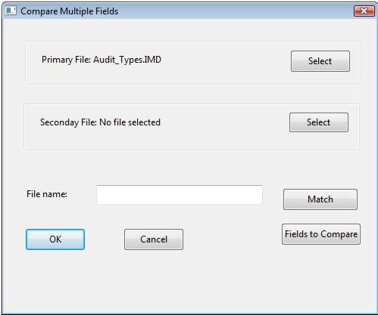Run the Match button
Image resolution: width=378 pixels, height=315 pixels.
(320, 199)
